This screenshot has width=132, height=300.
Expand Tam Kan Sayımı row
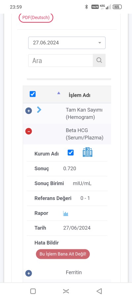click(29, 111)
